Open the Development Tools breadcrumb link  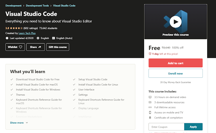(x=37, y=6)
